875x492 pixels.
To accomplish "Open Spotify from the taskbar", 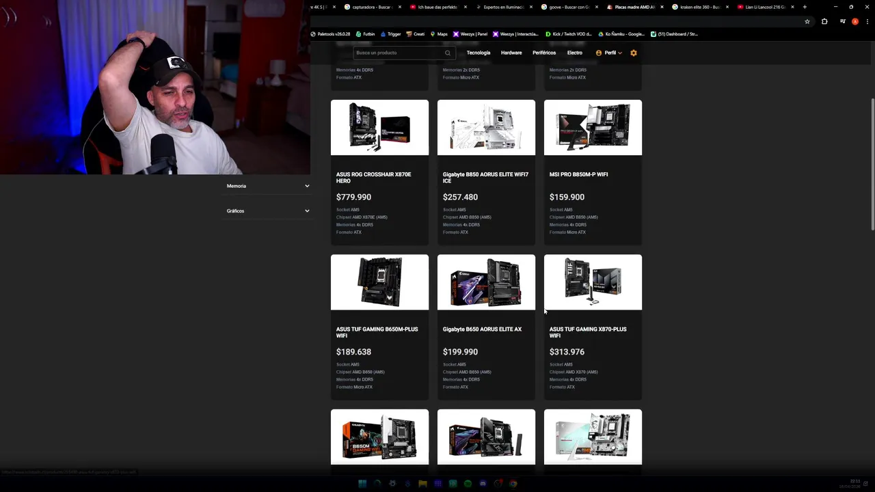I will pos(468,483).
